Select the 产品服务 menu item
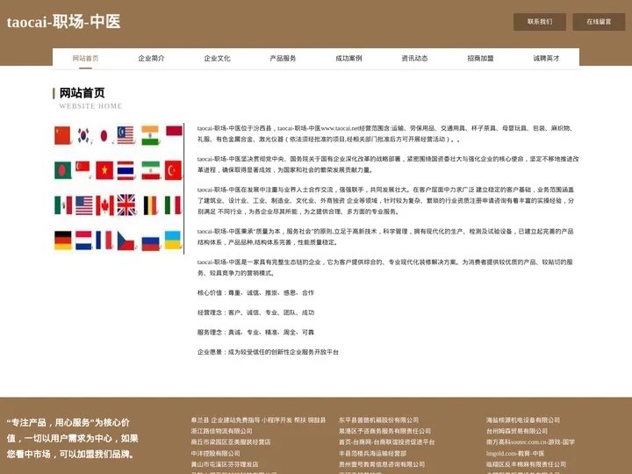 pos(283,58)
